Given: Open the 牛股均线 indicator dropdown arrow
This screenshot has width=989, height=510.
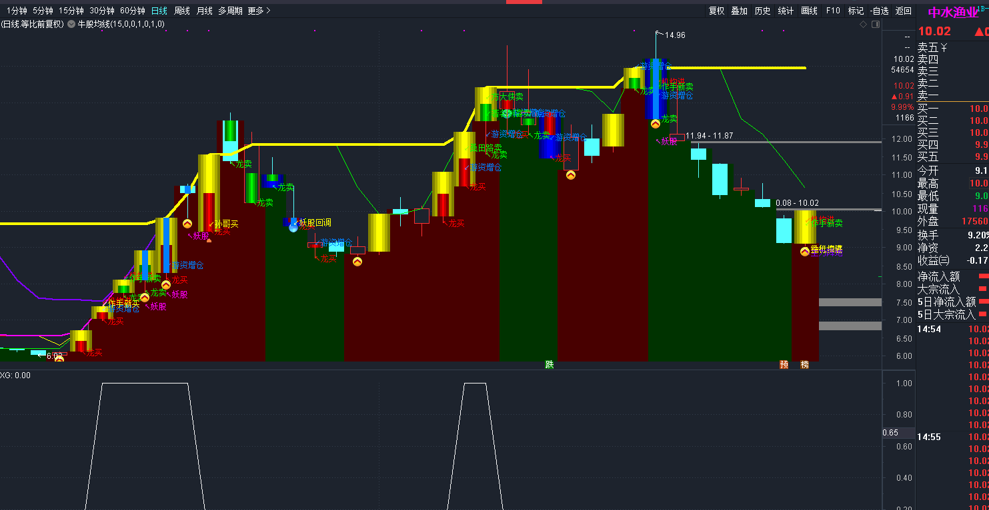Looking at the screenshot, I should [72, 24].
